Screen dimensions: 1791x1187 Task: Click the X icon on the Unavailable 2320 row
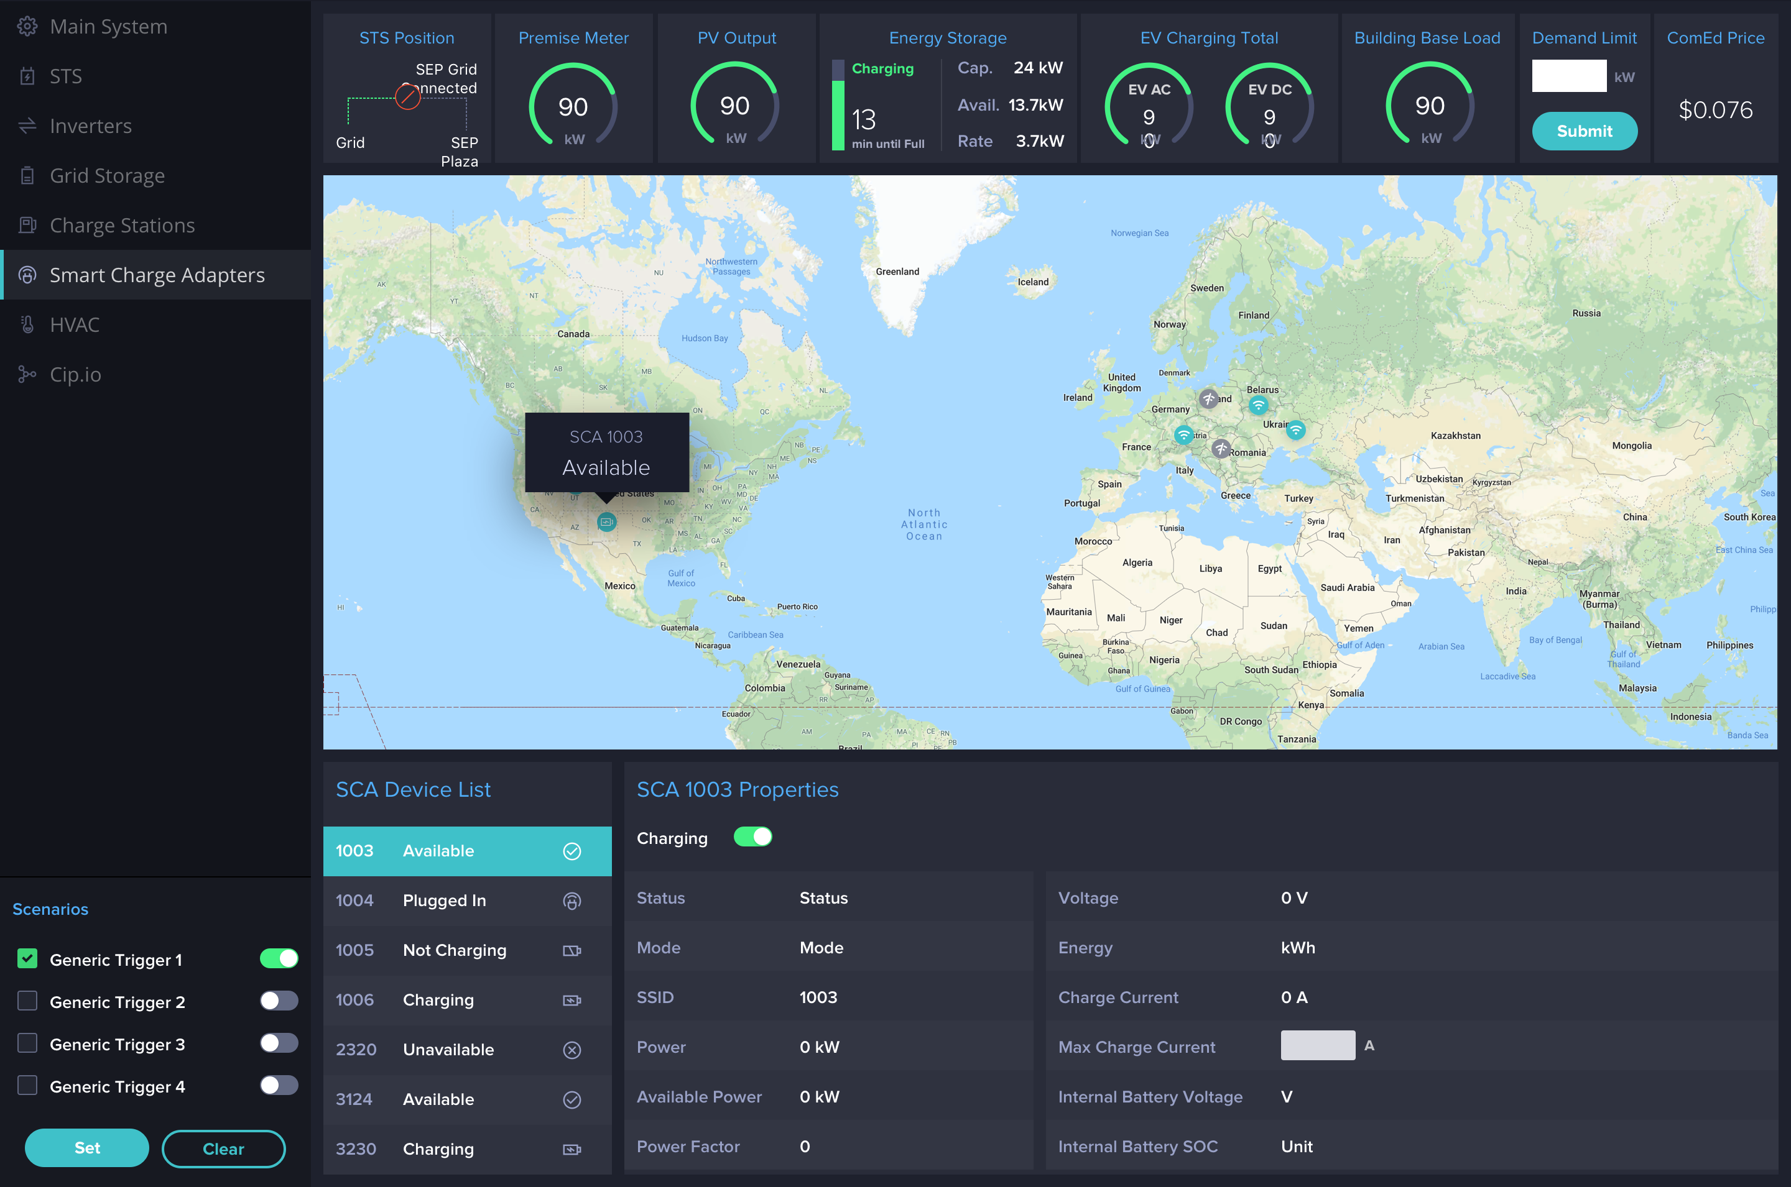tap(572, 1050)
